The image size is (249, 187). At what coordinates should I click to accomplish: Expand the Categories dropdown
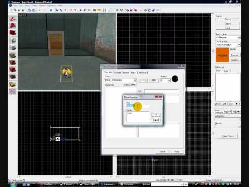coord(239,119)
